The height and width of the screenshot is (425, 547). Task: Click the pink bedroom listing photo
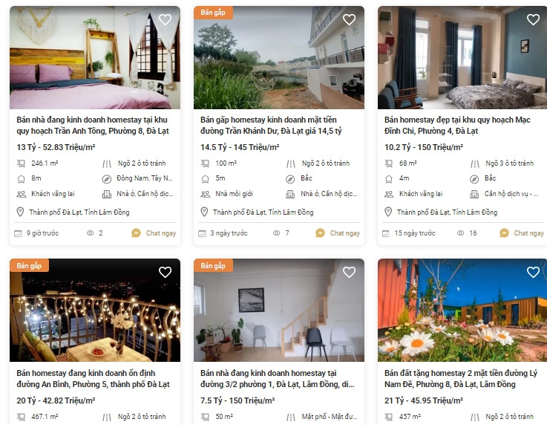click(x=95, y=58)
